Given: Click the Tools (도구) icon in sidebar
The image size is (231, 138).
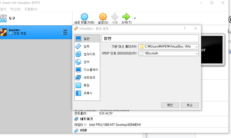Looking at the screenshot, I should coord(3,18).
